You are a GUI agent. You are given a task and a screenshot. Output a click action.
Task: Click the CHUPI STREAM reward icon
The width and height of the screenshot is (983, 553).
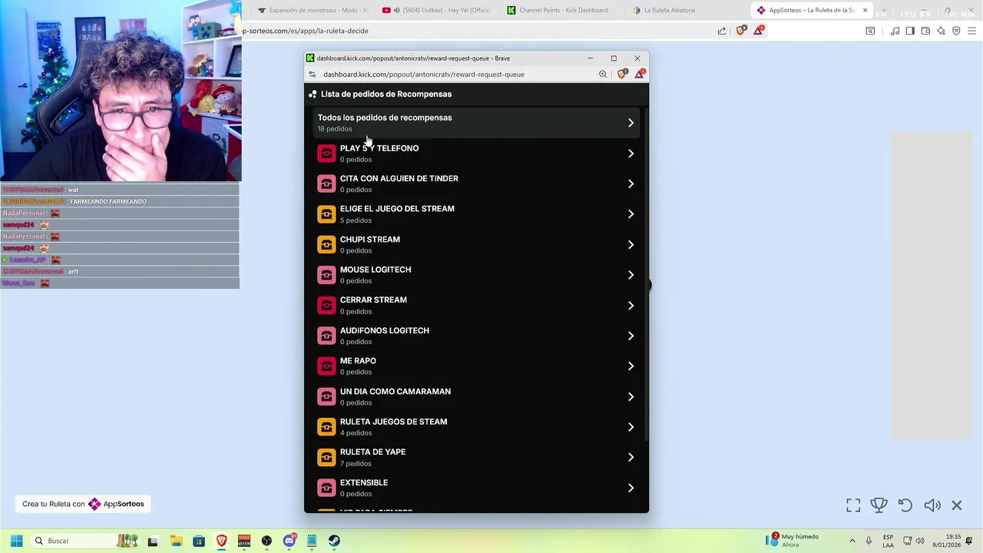pyautogui.click(x=326, y=244)
